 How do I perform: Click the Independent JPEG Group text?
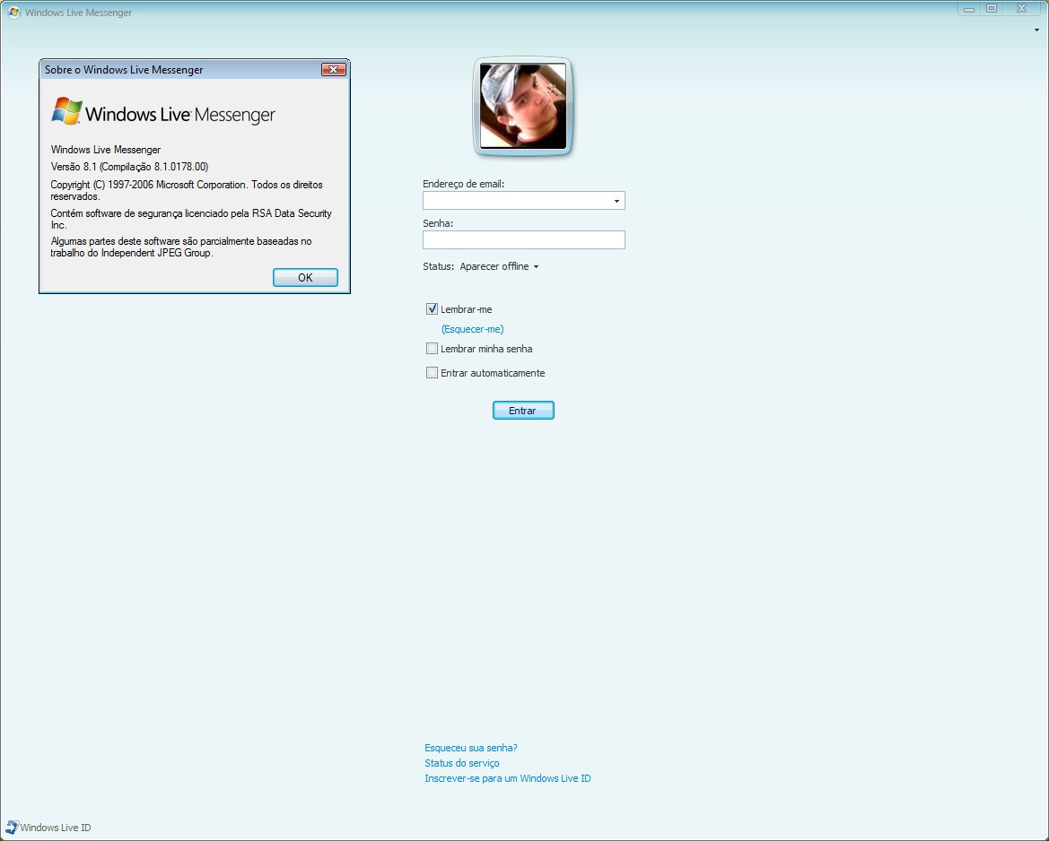(181, 247)
